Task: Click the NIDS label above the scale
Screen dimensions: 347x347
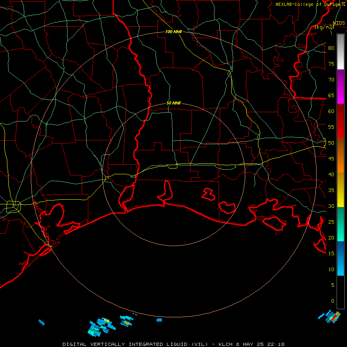Action: [339, 23]
